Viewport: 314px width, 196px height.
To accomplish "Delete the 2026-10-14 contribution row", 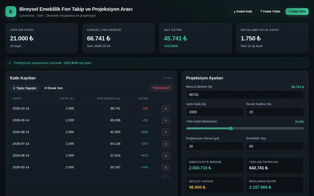I will tap(166, 108).
